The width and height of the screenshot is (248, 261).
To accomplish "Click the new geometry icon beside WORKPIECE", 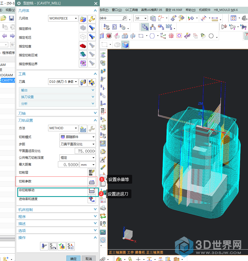I will 83,19.
